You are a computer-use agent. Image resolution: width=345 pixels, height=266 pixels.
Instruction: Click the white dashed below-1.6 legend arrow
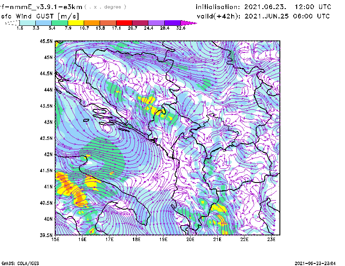[x=12, y=23]
